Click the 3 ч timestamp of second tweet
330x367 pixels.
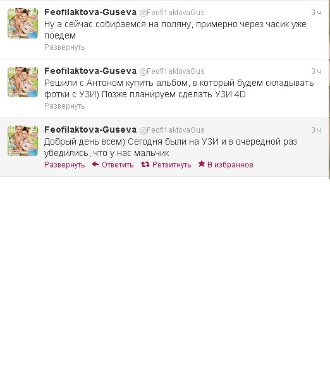(316, 71)
